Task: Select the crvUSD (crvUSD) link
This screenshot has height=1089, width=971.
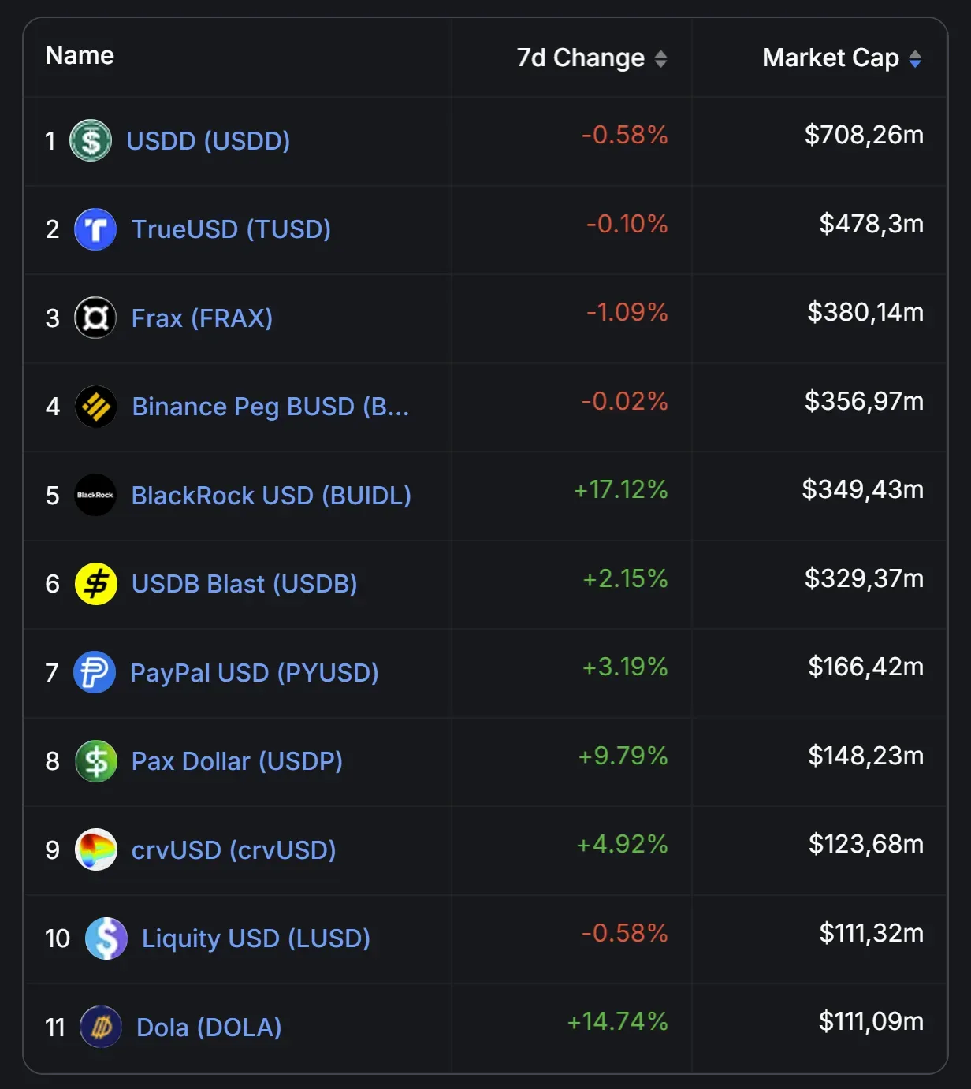Action: coord(233,850)
